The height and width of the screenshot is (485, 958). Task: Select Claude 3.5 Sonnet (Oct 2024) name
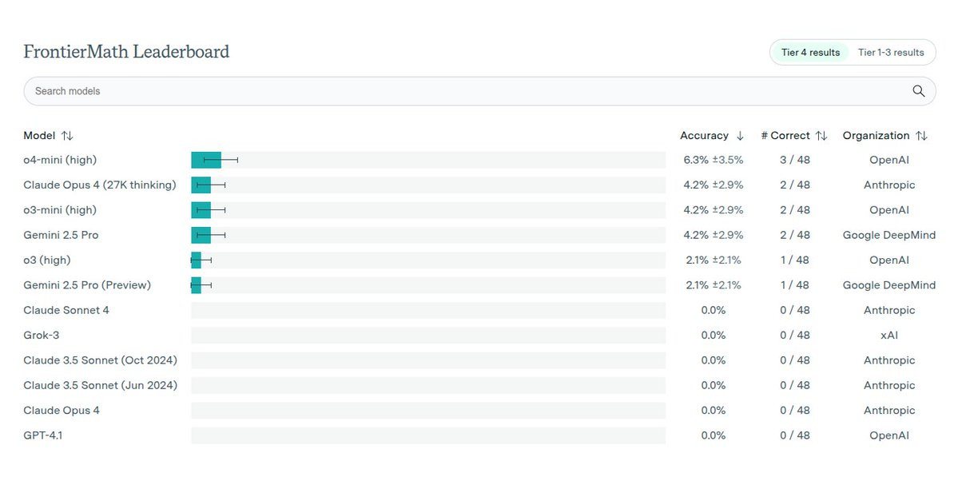pos(100,360)
